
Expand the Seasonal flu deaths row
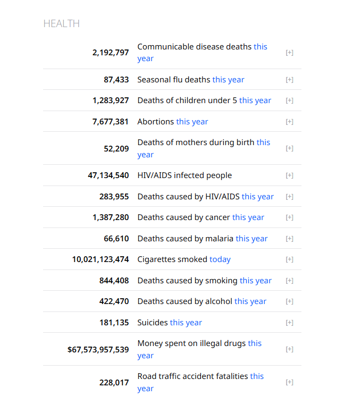[x=289, y=80]
